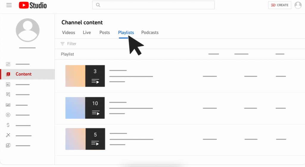Focus the search box in the top bar
Screen dimensions: 305x167
pos(153,5)
